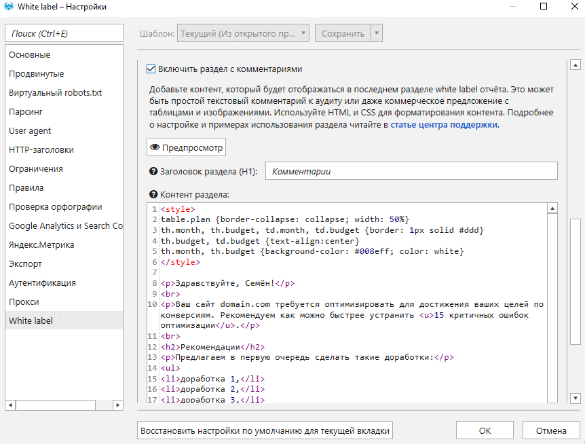Select Ограничения in the sidebar
This screenshot has height=444, width=585.
[64, 169]
